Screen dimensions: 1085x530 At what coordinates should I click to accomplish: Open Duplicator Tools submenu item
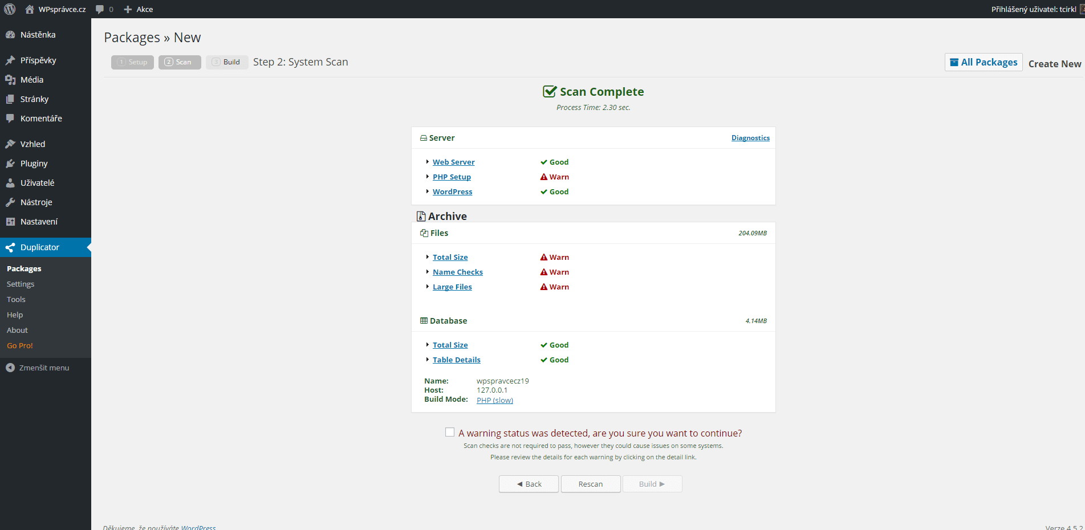(x=16, y=299)
